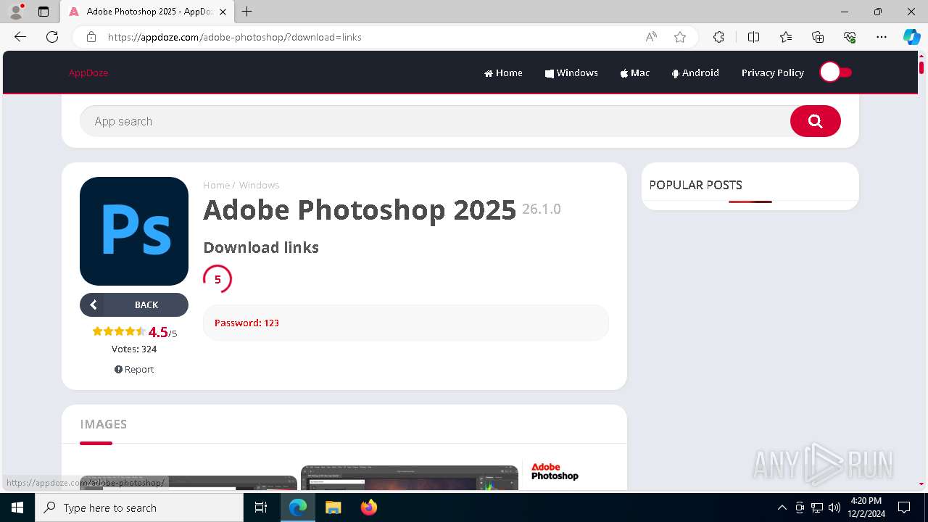Viewport: 928px width, 522px height.
Task: Open the Favorites list icon
Action: [x=786, y=37]
